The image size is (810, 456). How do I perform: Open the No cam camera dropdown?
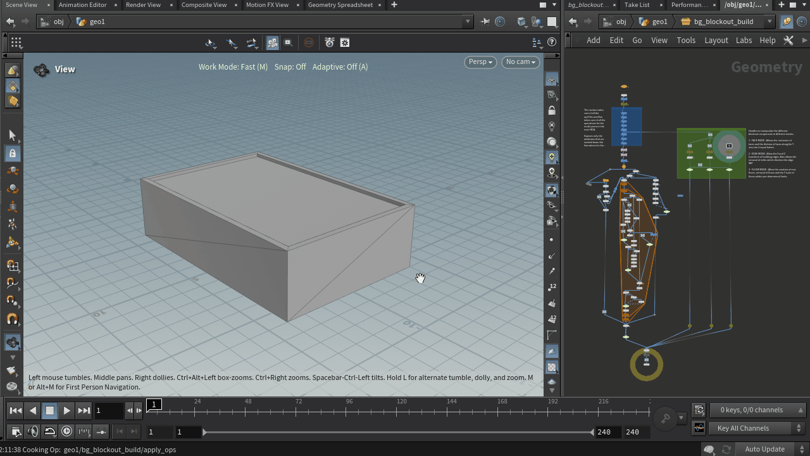point(521,62)
